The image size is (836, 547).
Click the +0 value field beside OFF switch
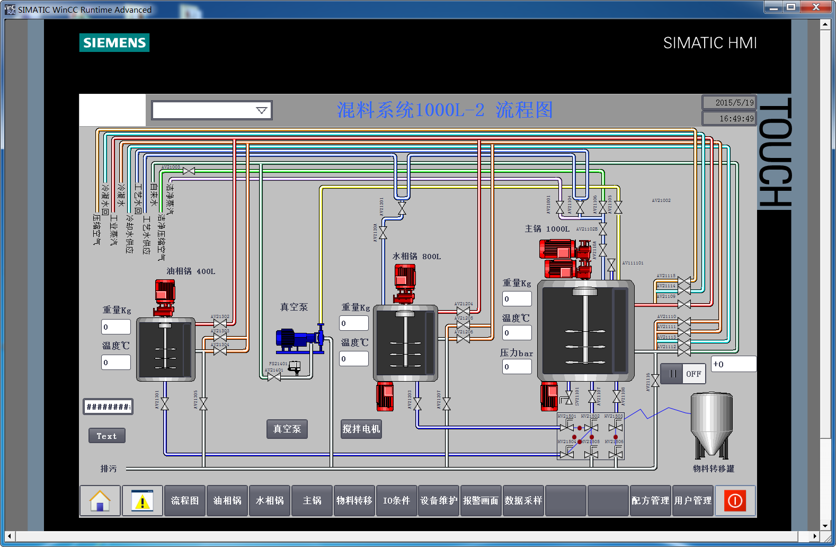(x=734, y=364)
